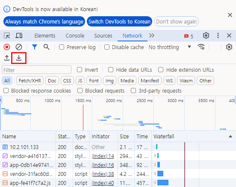Filter requests by Wasm
This screenshot has height=187, width=236.
(x=186, y=81)
